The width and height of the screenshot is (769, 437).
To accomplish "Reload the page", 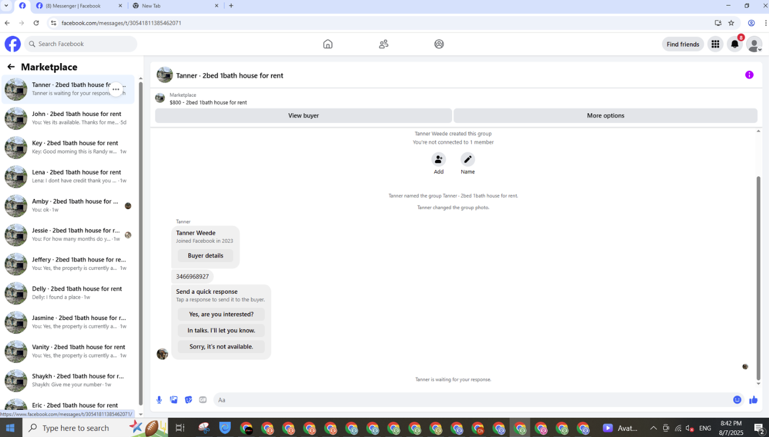I will tap(36, 23).
